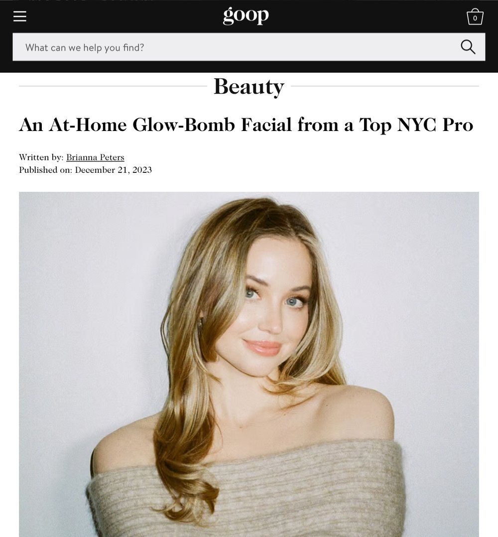Click the 'Published on: December 21, 2023' text
Screen dimensions: 498x537
click(x=85, y=170)
